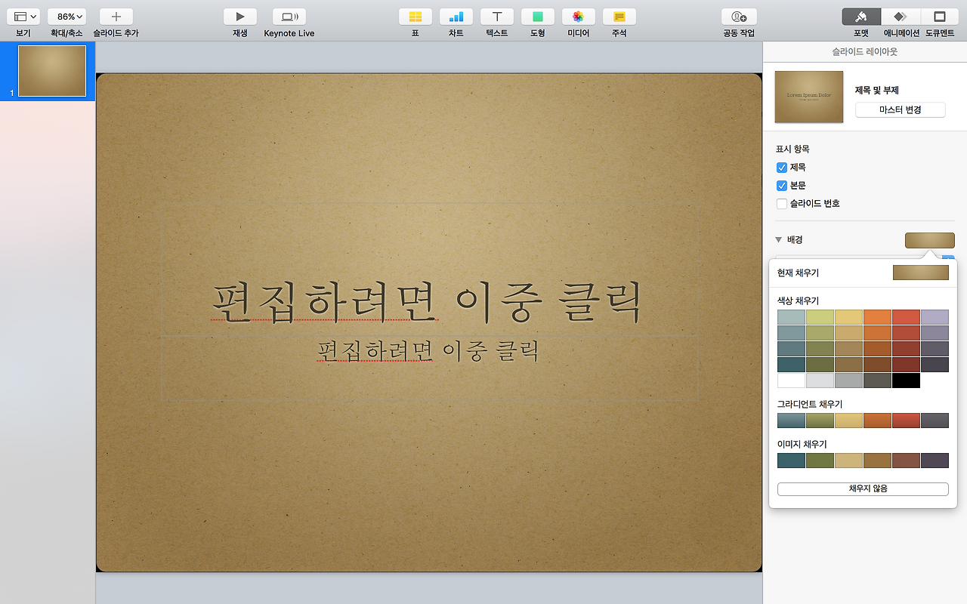Open the 미디어 media browser
The width and height of the screenshot is (967, 604).
(x=578, y=17)
